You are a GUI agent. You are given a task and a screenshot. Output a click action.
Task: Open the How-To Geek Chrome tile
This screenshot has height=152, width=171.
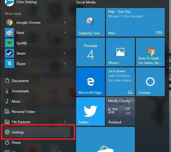click(150, 52)
